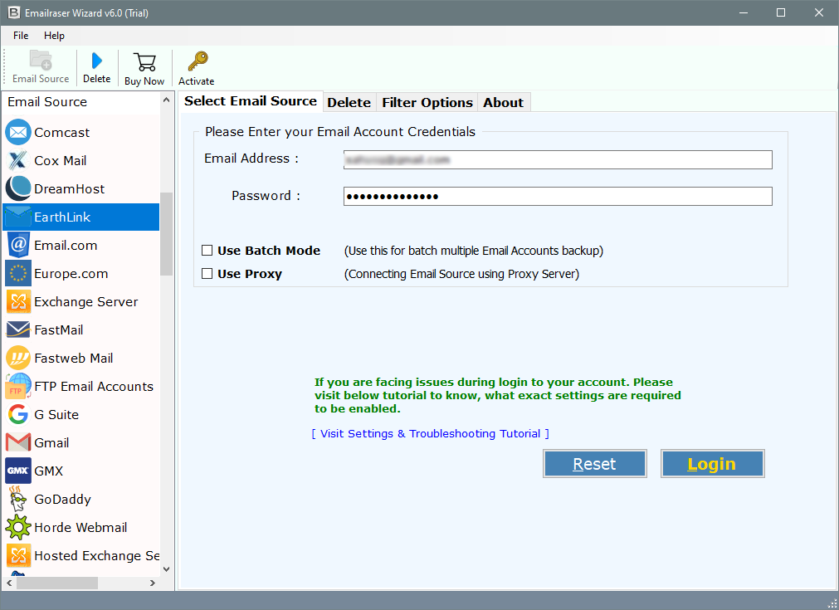Open the Buy Now cart icon

pyautogui.click(x=144, y=62)
